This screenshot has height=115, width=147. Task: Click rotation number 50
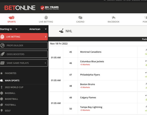pos(71,109)
